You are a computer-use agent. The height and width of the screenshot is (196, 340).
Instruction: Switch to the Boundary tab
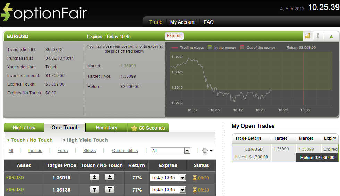pyautogui.click(x=107, y=128)
